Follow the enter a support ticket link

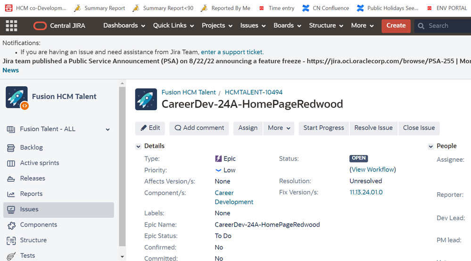pyautogui.click(x=232, y=52)
